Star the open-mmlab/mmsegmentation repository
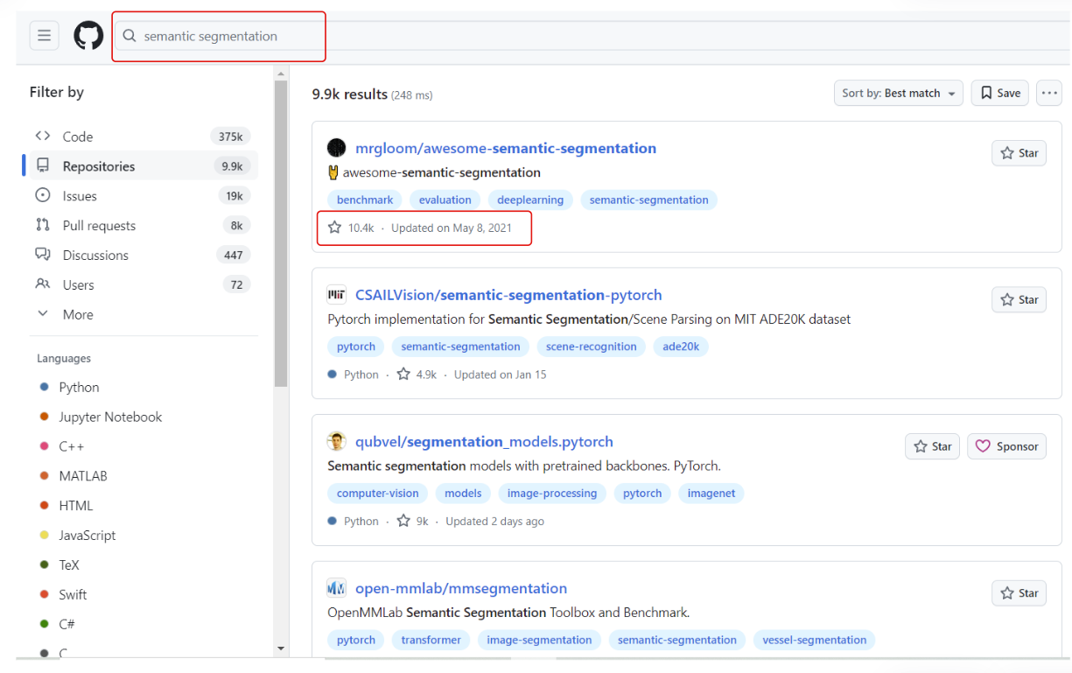Screen dimensions: 1072x673 point(1019,593)
